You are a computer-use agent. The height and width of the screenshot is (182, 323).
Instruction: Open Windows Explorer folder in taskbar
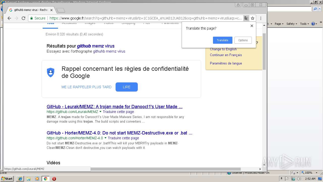pos(29,179)
